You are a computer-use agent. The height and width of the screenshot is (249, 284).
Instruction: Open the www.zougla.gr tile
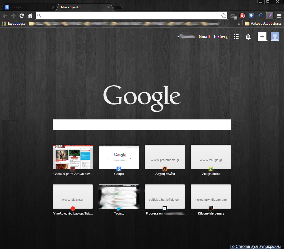point(211,157)
